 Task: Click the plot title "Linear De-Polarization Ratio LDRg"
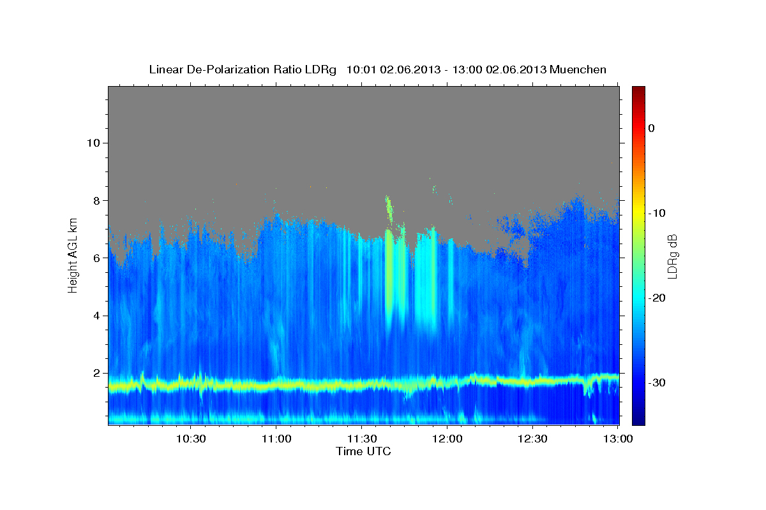(x=243, y=69)
